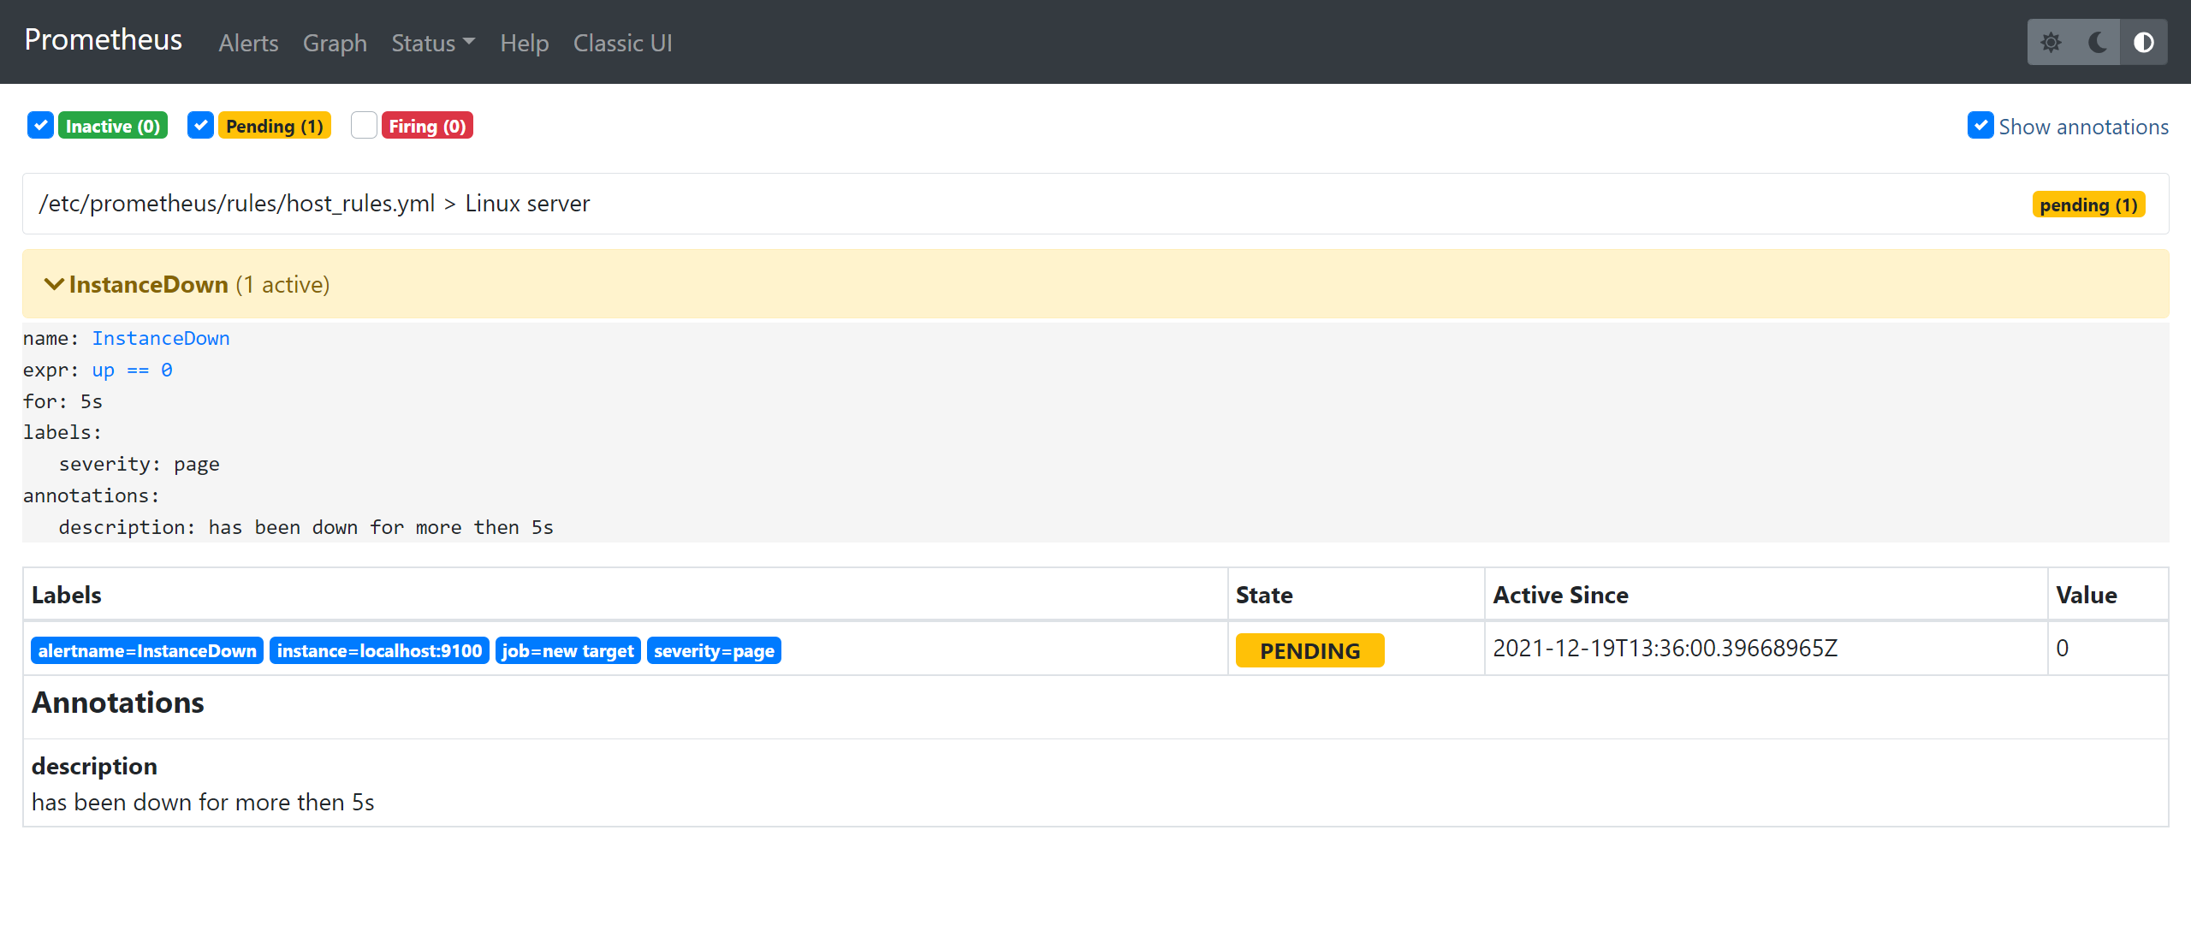Click the severity=page label

pyautogui.click(x=714, y=650)
